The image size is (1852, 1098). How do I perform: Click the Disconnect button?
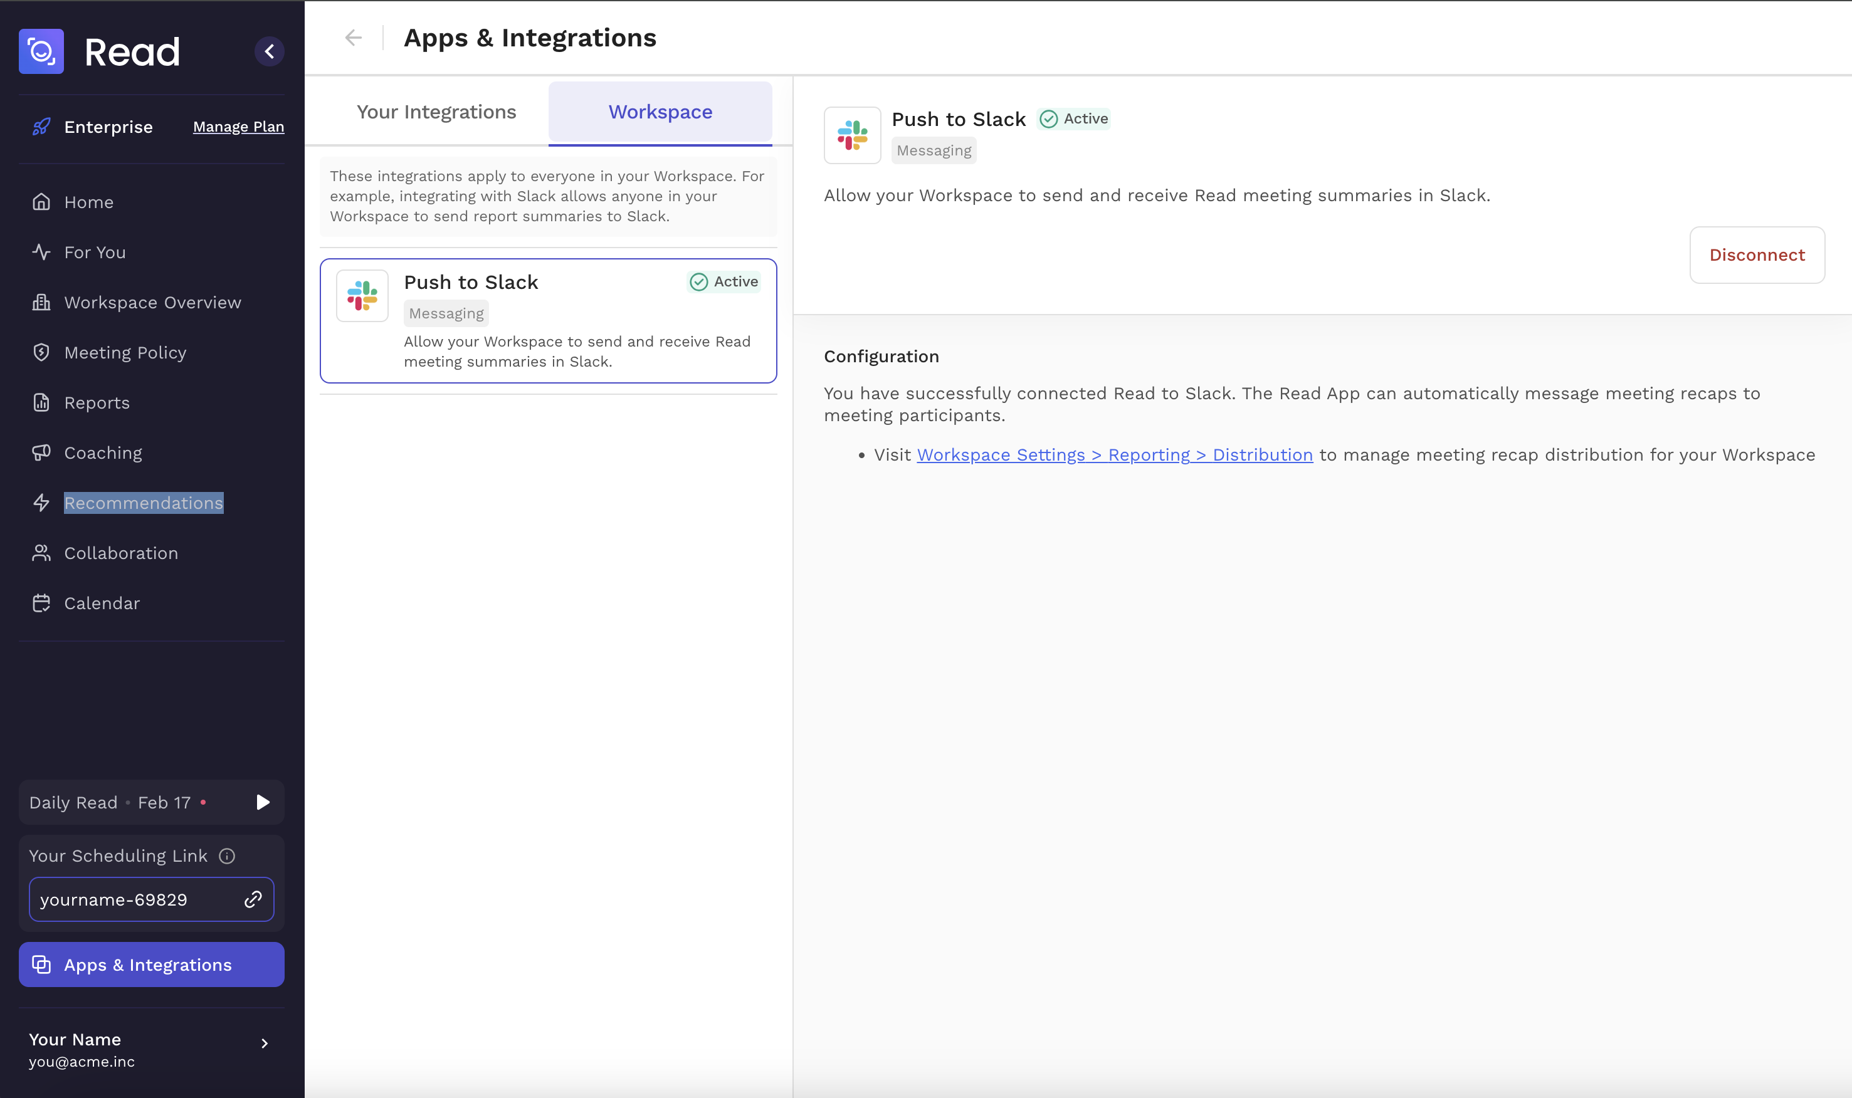pos(1757,255)
